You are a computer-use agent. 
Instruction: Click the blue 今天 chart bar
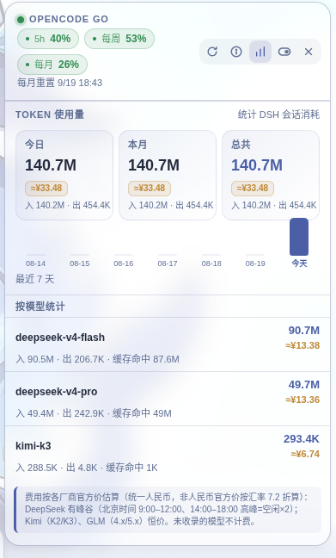[x=299, y=237]
